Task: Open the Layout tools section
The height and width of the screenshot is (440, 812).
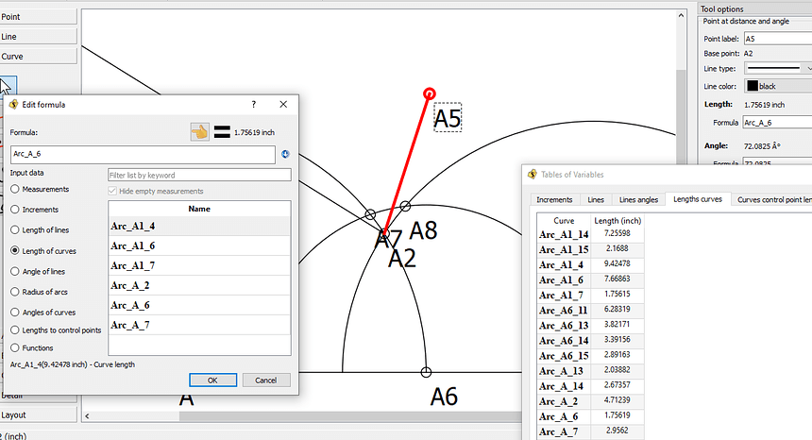Action: (x=39, y=415)
